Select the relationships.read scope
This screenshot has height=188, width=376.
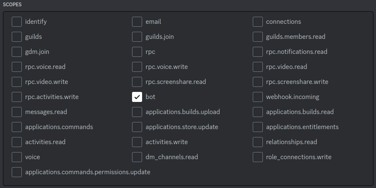pyautogui.click(x=258, y=142)
